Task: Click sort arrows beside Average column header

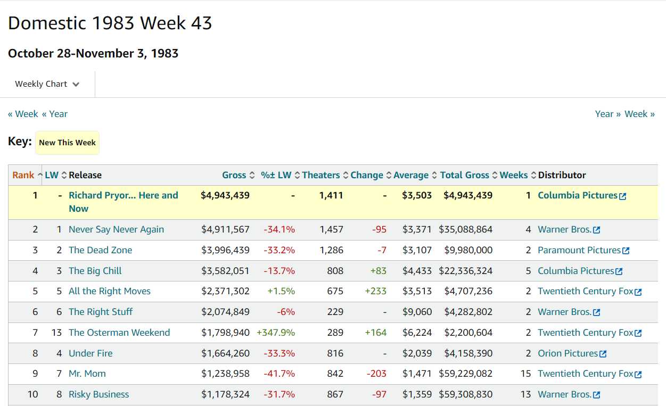Action: click(435, 175)
